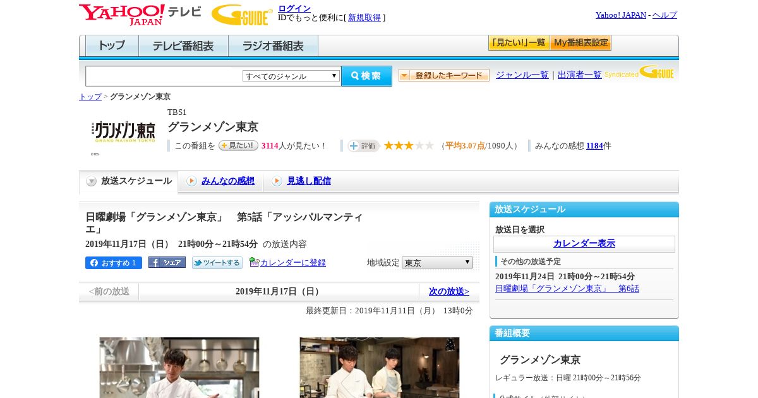This screenshot has height=398, width=758.
Task: Expand the すべてのジャンル genre dropdown
Action: tap(291, 76)
